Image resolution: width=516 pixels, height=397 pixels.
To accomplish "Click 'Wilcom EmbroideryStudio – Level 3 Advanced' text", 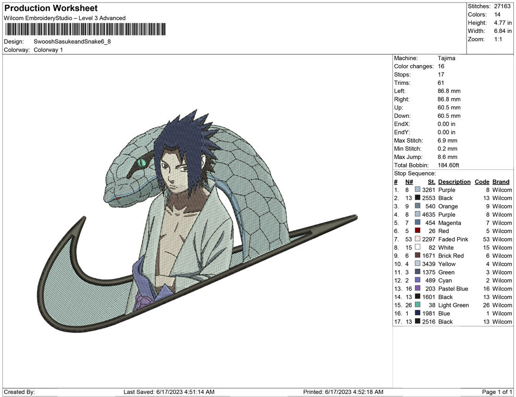I will (x=65, y=18).
